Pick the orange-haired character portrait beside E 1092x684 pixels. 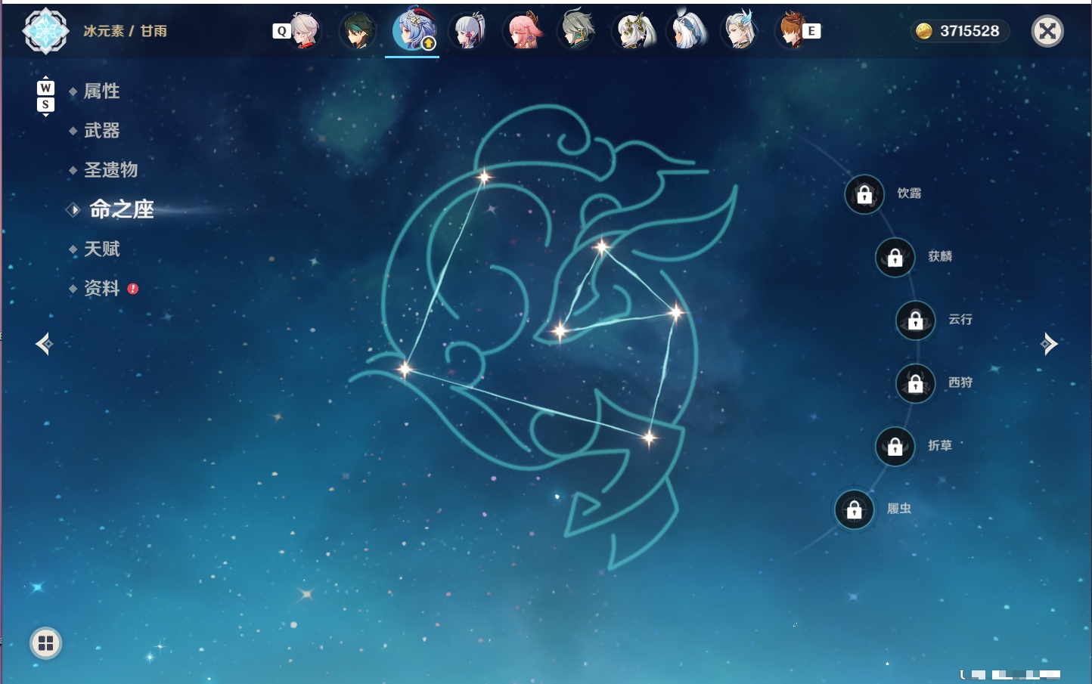tap(791, 31)
